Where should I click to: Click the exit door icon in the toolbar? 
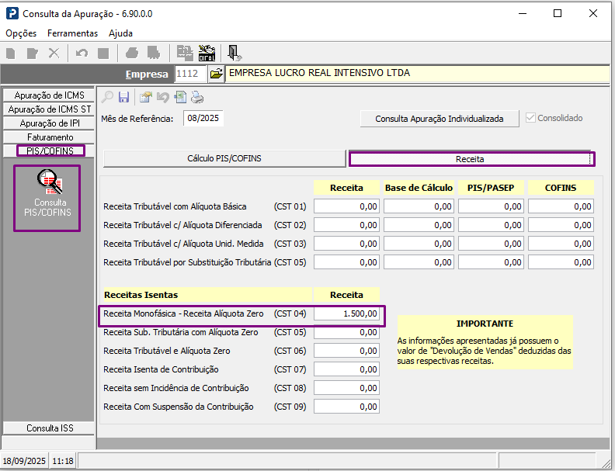point(234,53)
